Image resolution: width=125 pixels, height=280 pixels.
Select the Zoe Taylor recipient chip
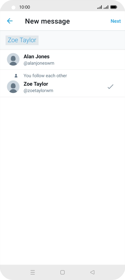pos(22,40)
